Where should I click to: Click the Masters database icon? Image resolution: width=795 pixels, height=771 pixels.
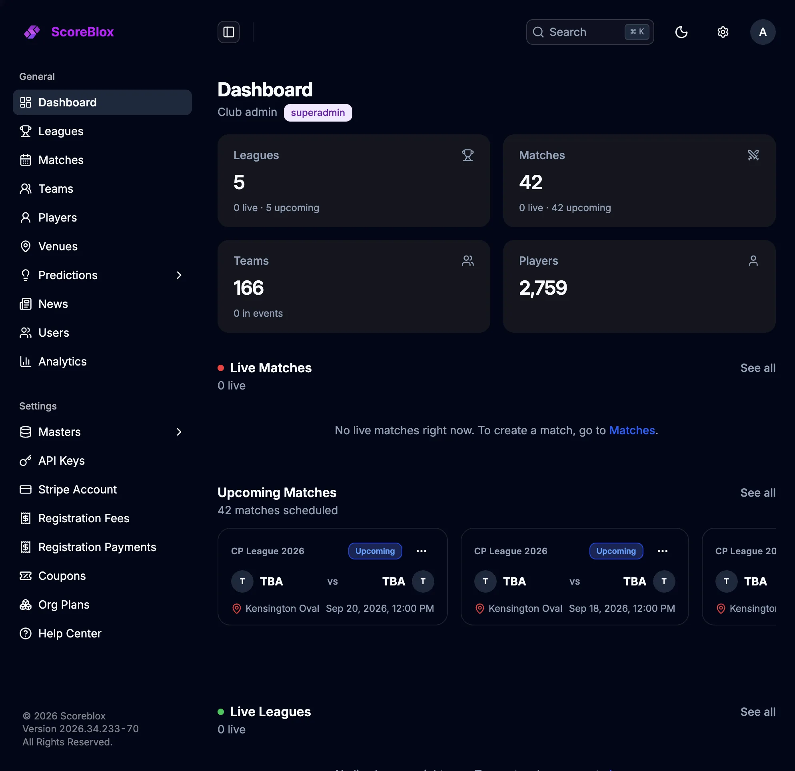point(26,432)
